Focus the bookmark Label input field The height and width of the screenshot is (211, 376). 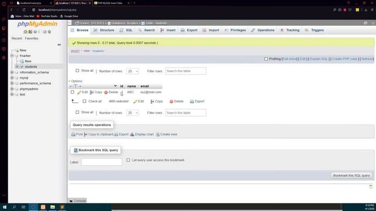click(x=102, y=162)
